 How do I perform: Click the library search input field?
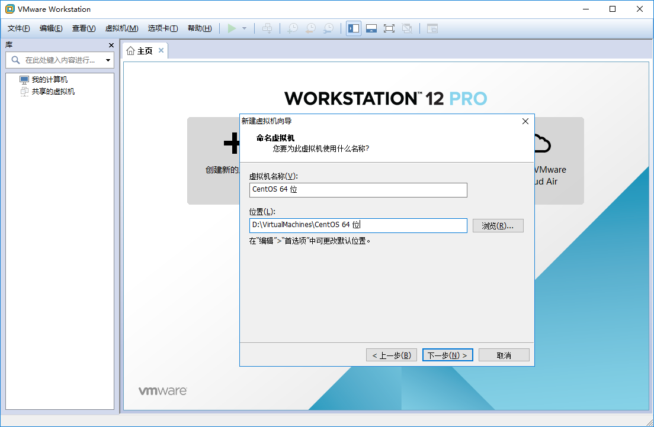click(60, 60)
